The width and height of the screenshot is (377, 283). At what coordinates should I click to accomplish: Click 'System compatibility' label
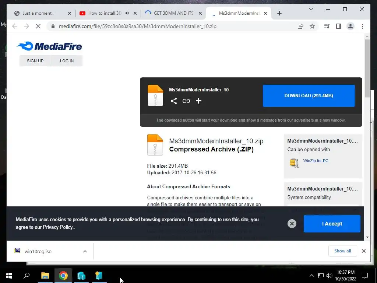309,198
